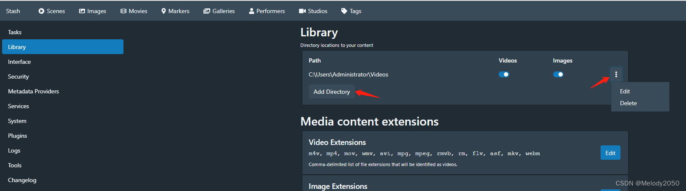Toggle Videos switch for C:\Users\Administrator\Videos

point(504,74)
